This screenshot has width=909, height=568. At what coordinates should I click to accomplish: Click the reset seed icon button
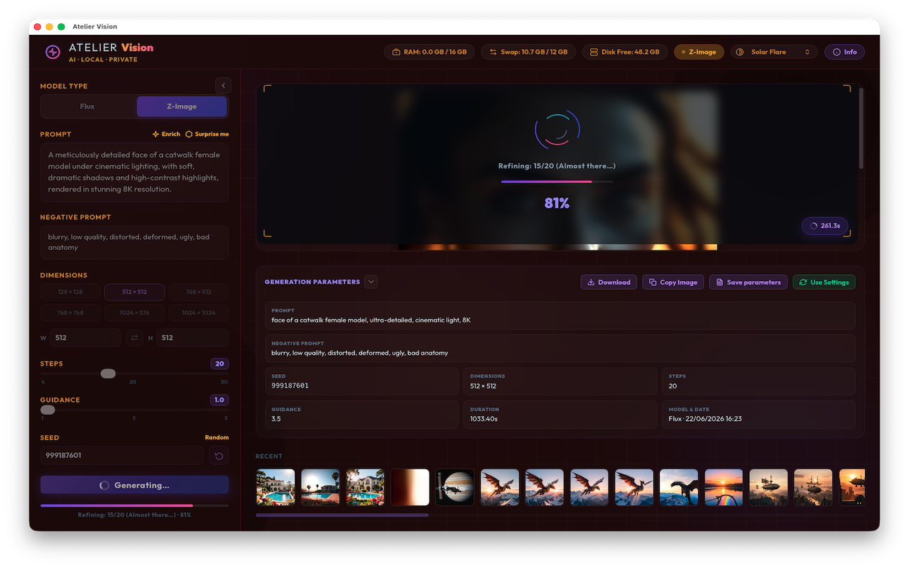[219, 455]
